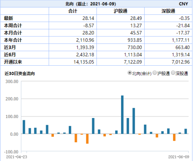
Task: Click the CNY currency label
Action: tap(183, 4)
